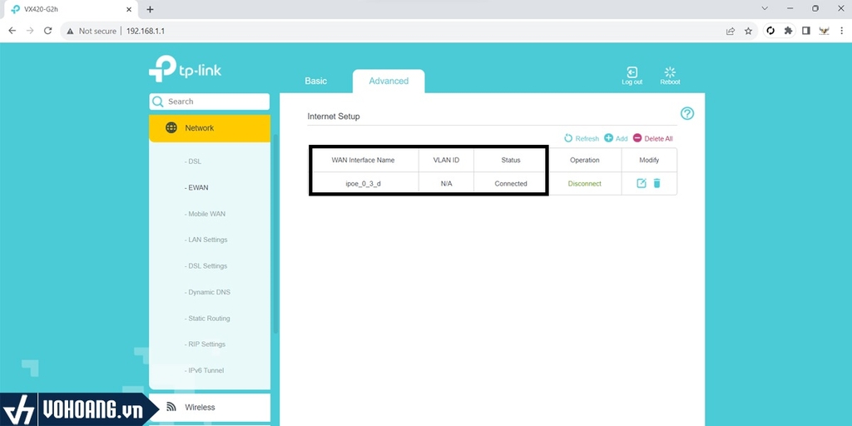Viewport: 852px width, 426px height.
Task: Open a new browser tab
Action: [x=150, y=9]
